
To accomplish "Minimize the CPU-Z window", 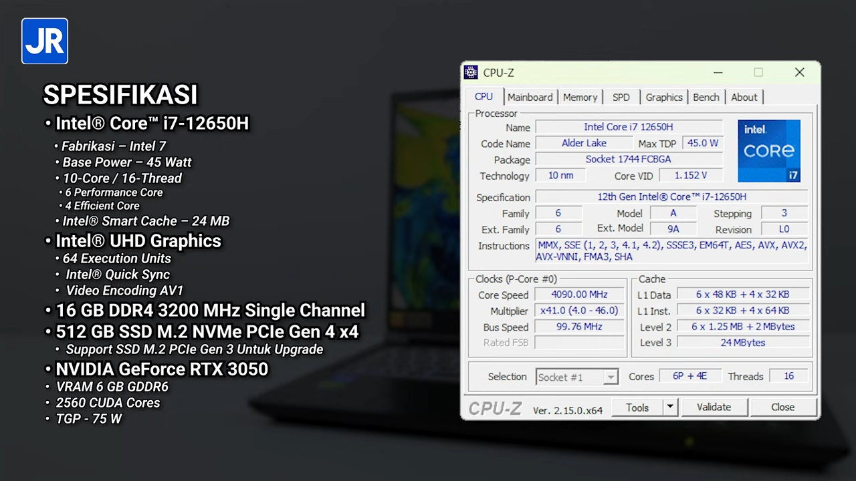I will 718,73.
